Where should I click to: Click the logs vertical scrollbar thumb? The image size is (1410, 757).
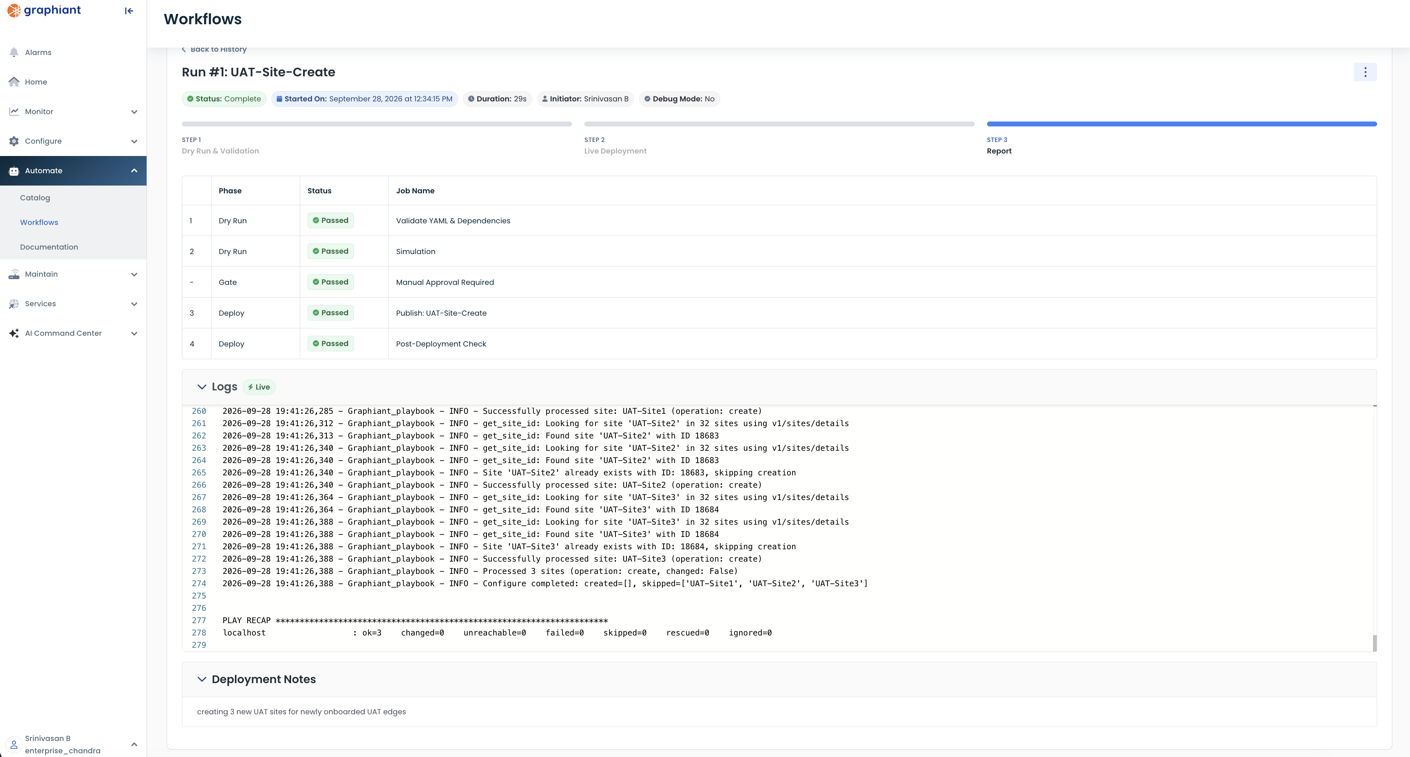[1374, 643]
